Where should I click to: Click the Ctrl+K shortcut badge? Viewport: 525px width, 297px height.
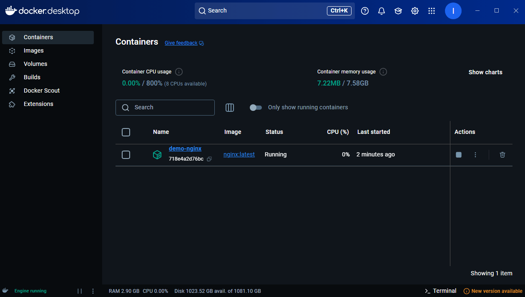pyautogui.click(x=339, y=11)
